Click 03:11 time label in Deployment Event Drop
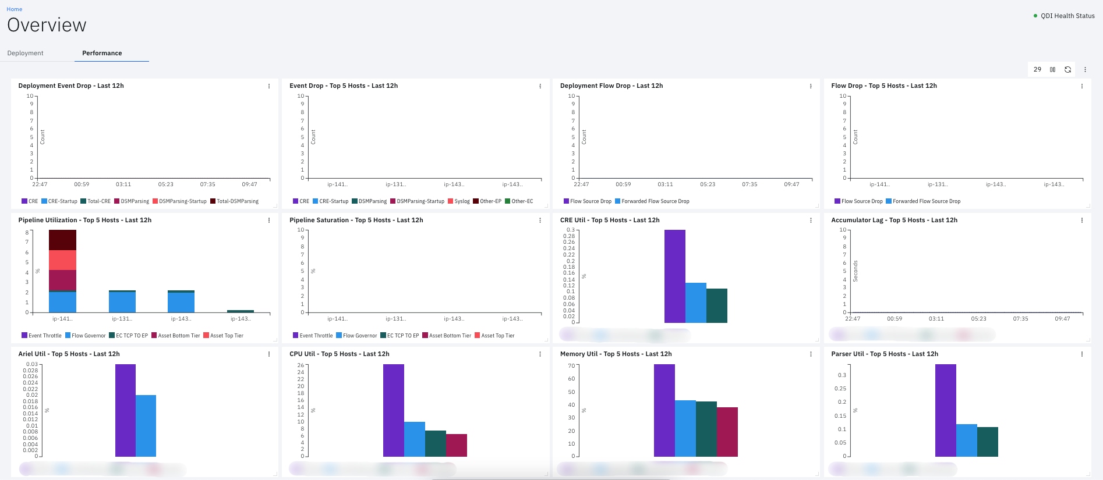Screen dimensions: 1103x480 pyautogui.click(x=123, y=184)
